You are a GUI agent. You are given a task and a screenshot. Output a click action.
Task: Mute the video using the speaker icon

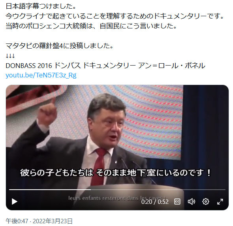[x=192, y=202]
